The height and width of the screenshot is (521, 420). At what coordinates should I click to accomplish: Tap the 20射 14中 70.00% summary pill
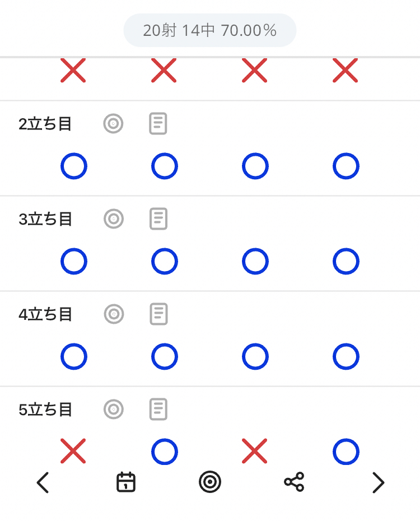[210, 30]
